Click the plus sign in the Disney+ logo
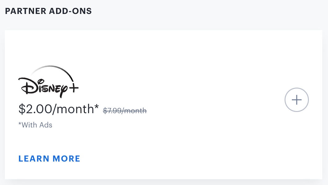The height and width of the screenshot is (185, 328). tap(74, 88)
